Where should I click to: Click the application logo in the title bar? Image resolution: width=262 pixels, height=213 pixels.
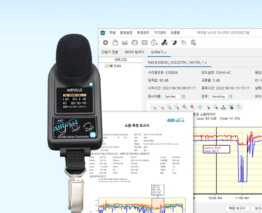(103, 33)
